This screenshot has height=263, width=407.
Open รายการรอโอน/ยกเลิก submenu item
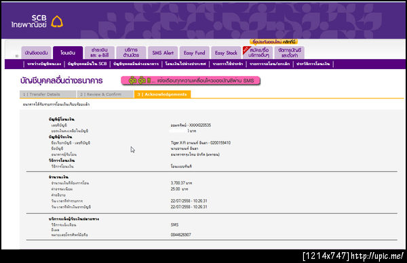pos(270,64)
